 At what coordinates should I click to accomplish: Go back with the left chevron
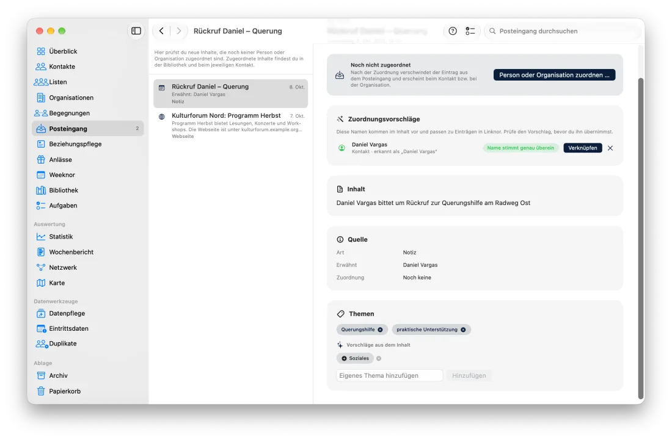(x=161, y=31)
